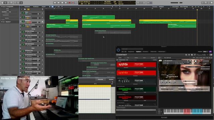The width and height of the screenshot is (214, 120).
Task: Click the Vergleichen button in plugin header
Action: click(131, 52)
